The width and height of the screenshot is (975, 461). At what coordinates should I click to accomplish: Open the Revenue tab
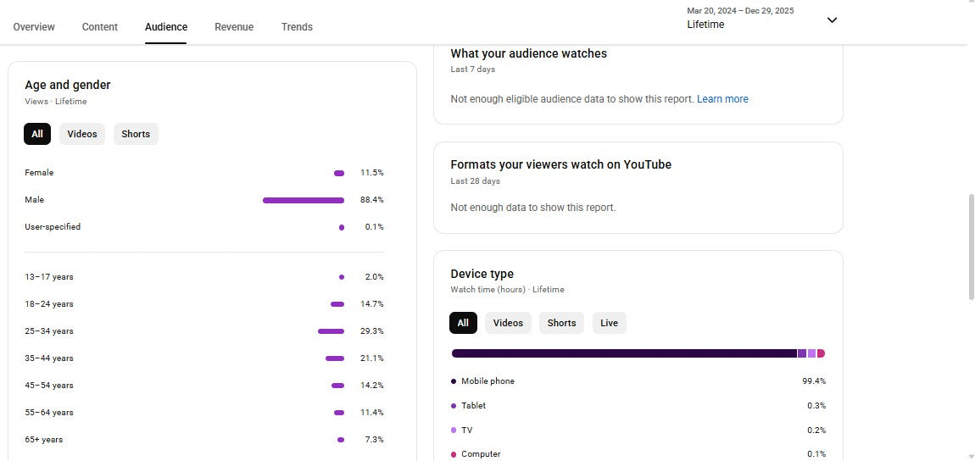[x=234, y=27]
